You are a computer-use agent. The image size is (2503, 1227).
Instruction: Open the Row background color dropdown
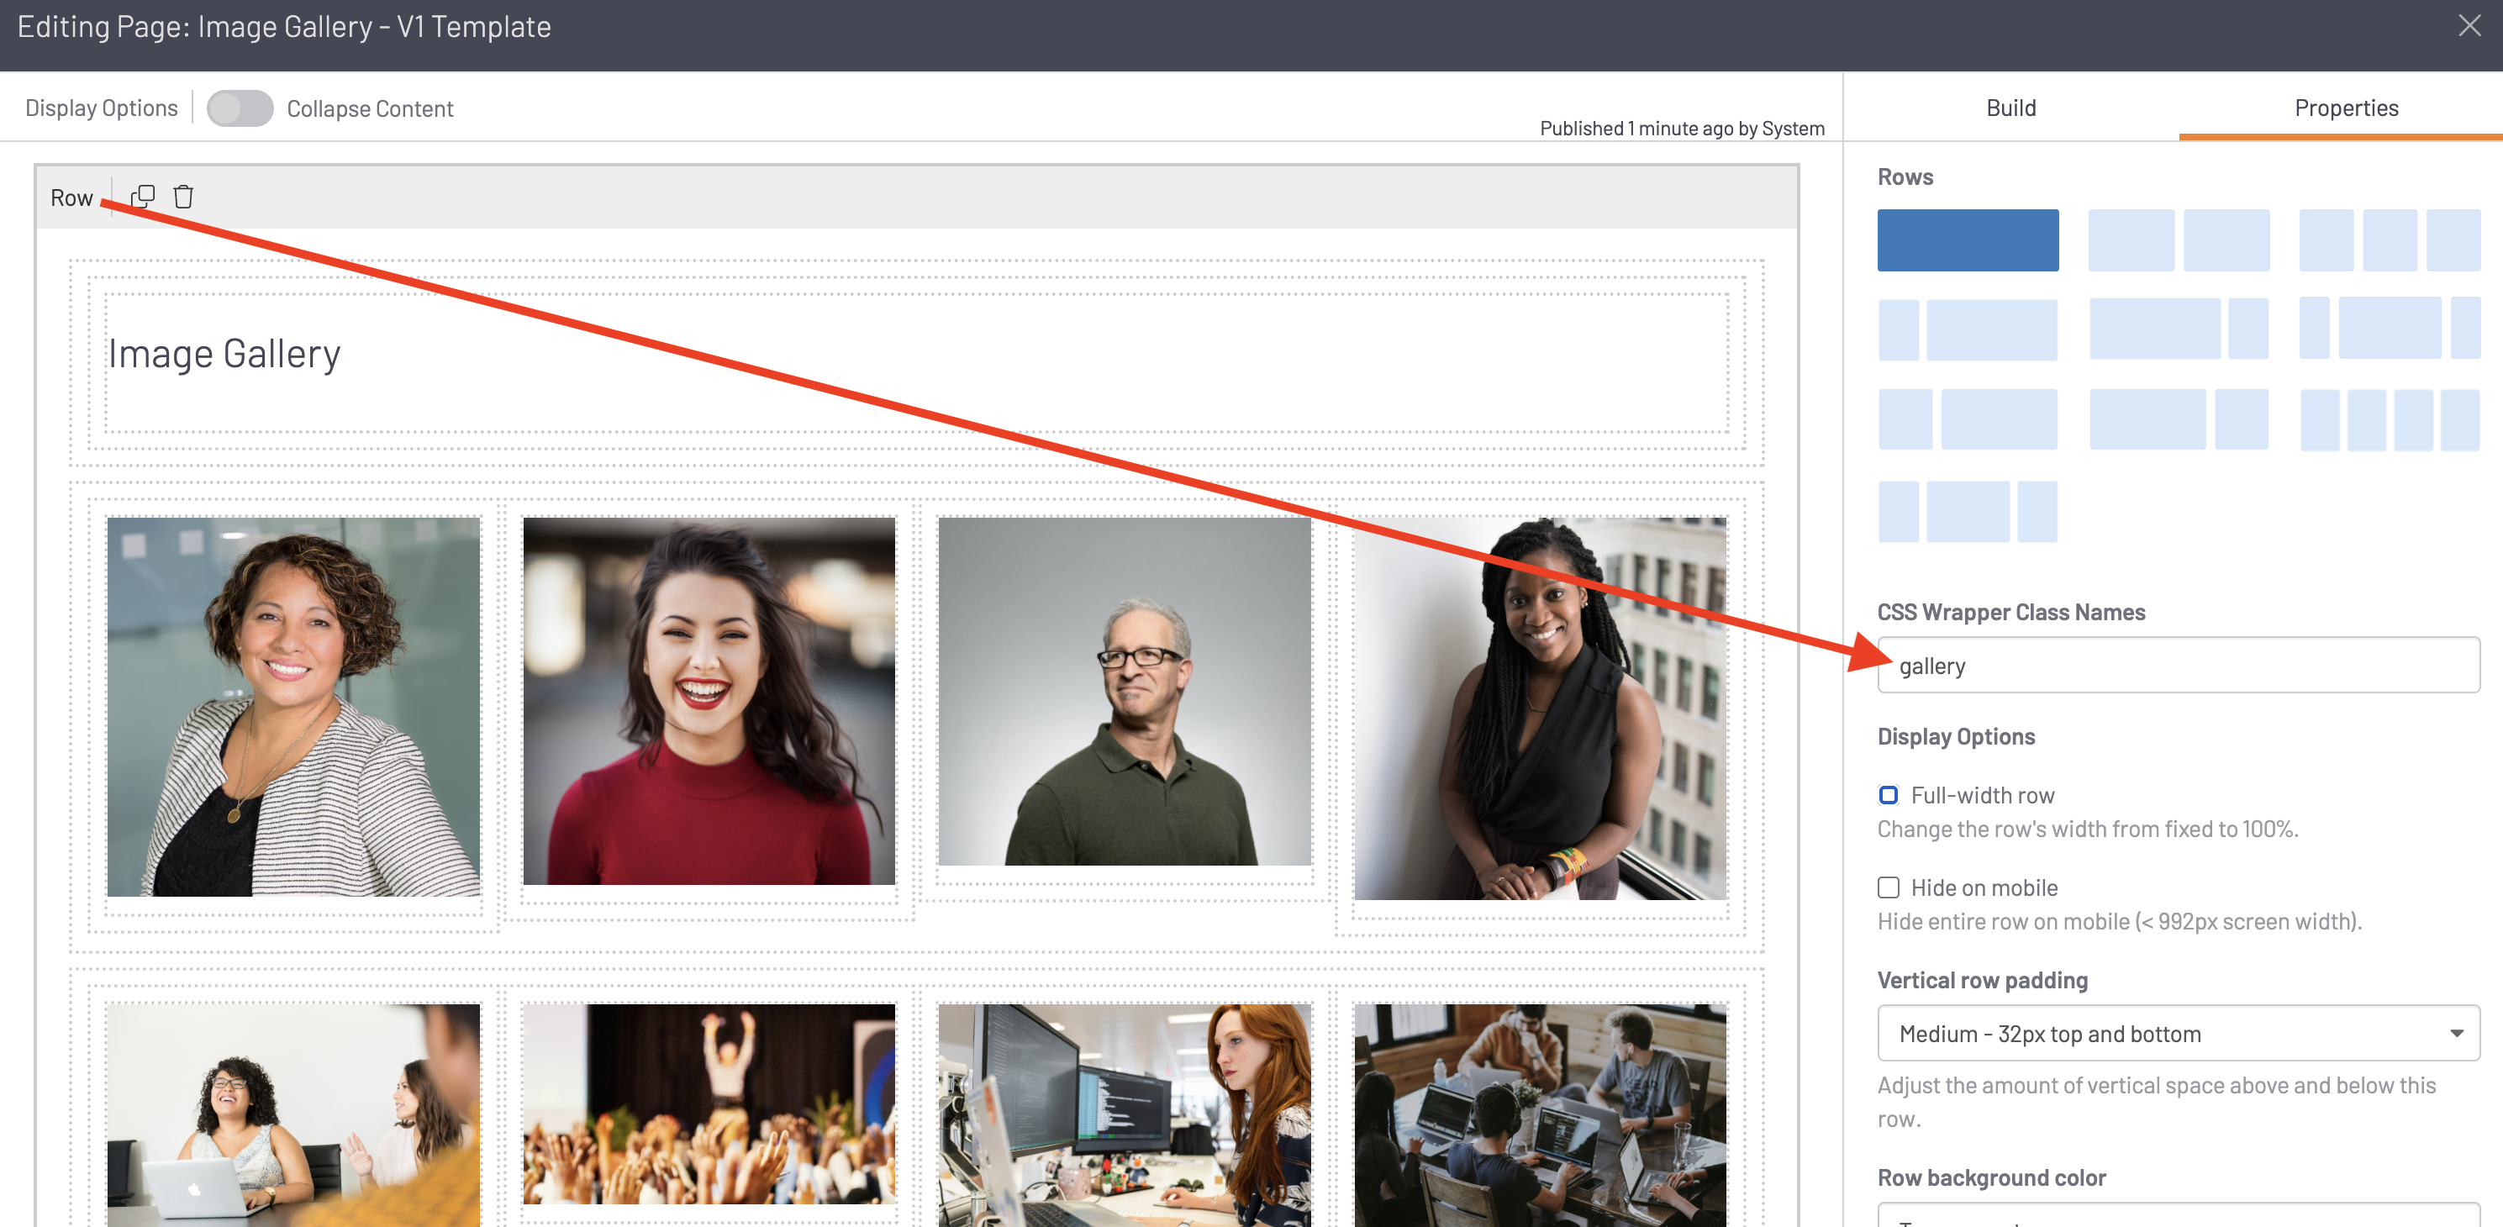(x=2178, y=1216)
